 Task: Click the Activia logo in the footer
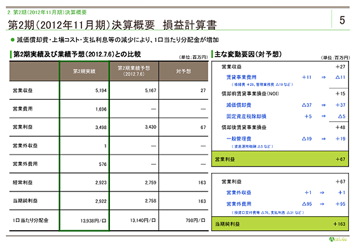point(338,239)
